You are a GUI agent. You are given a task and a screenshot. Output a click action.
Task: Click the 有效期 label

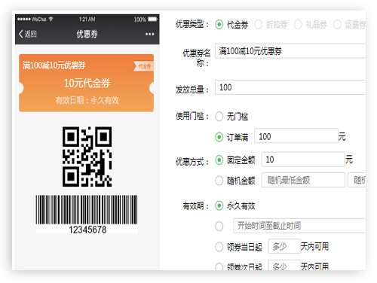195,206
